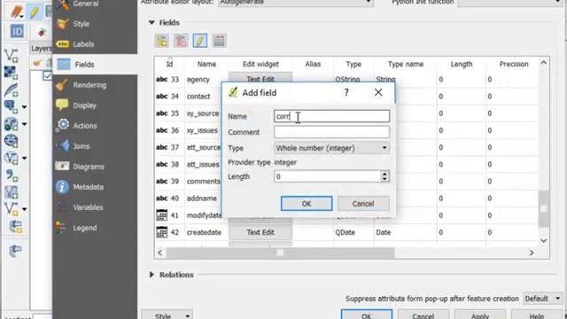Click the Comment input in Add field dialog

(x=331, y=132)
